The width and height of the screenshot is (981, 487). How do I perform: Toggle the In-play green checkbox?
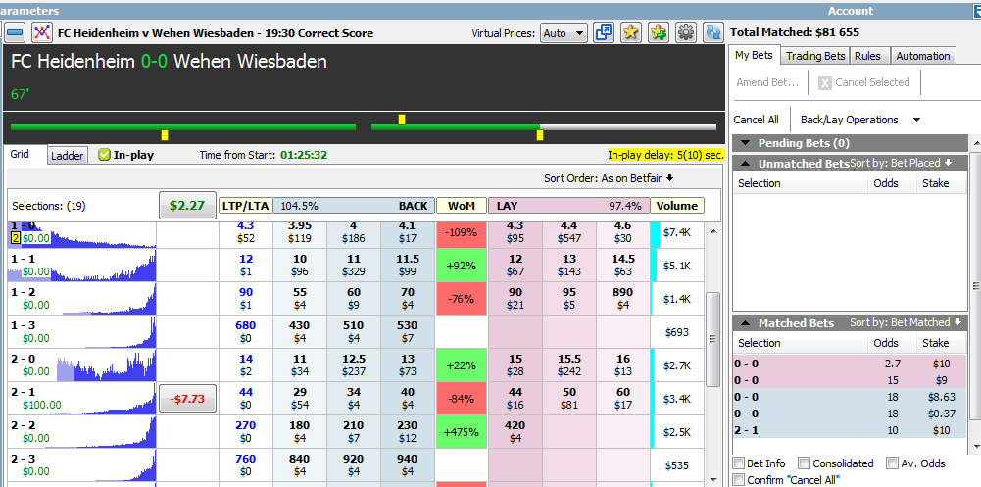pos(105,155)
